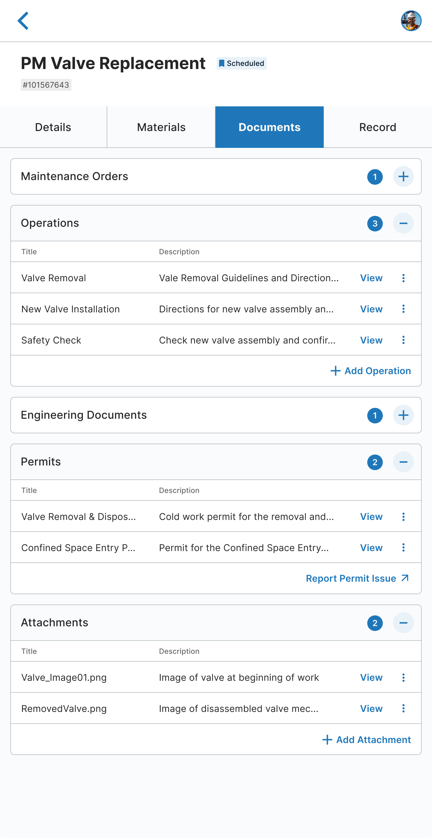This screenshot has width=432, height=838.
Task: Expand the Maintenance Orders section
Action: 403,177
